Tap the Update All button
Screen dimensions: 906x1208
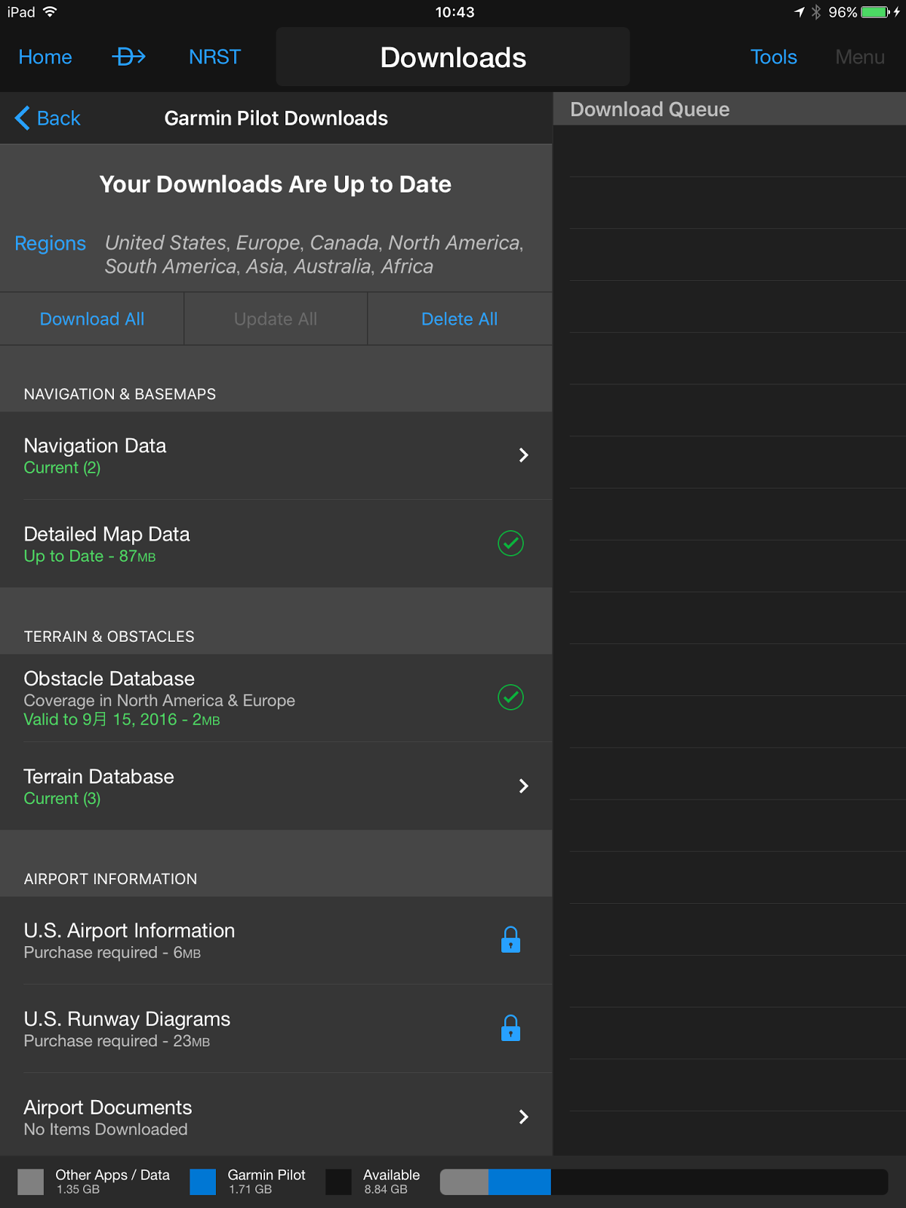click(276, 319)
